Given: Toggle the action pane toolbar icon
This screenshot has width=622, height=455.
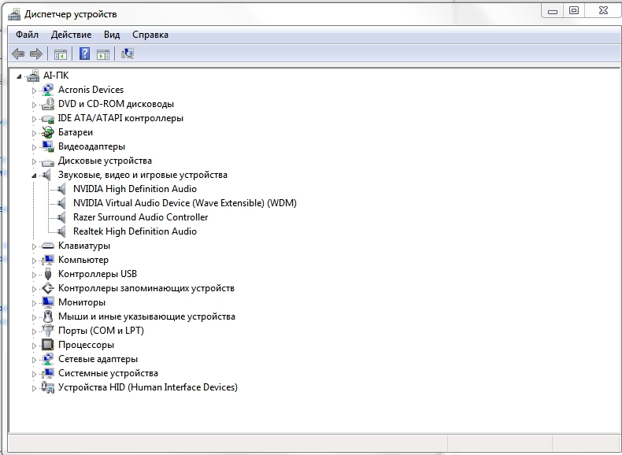Looking at the screenshot, I should [104, 54].
